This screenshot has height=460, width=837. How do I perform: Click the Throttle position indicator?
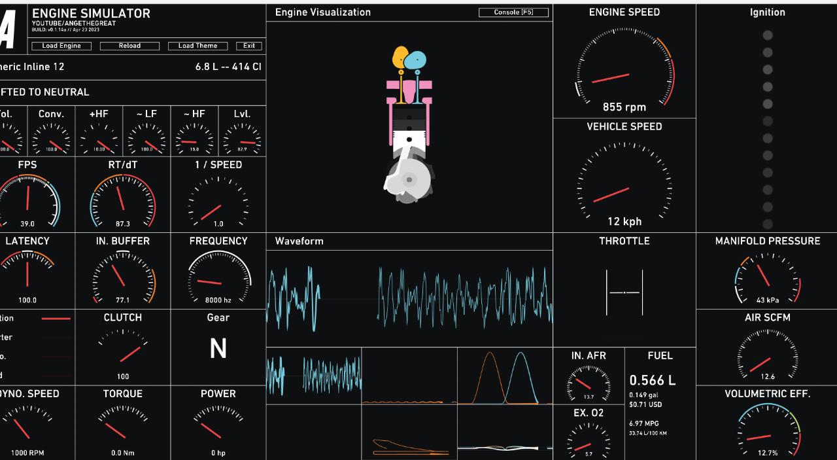tap(624, 292)
